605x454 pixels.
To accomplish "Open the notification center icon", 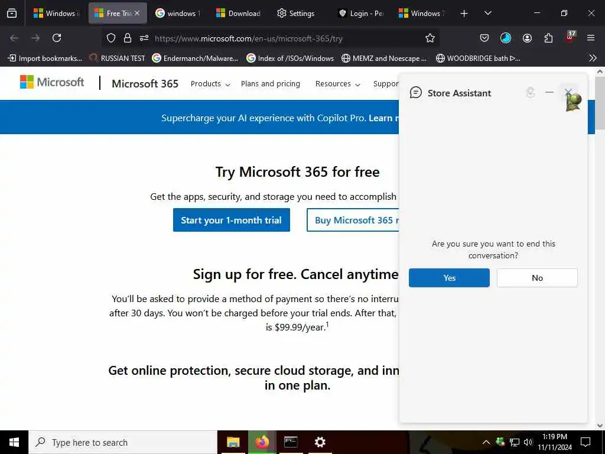I will (586, 442).
